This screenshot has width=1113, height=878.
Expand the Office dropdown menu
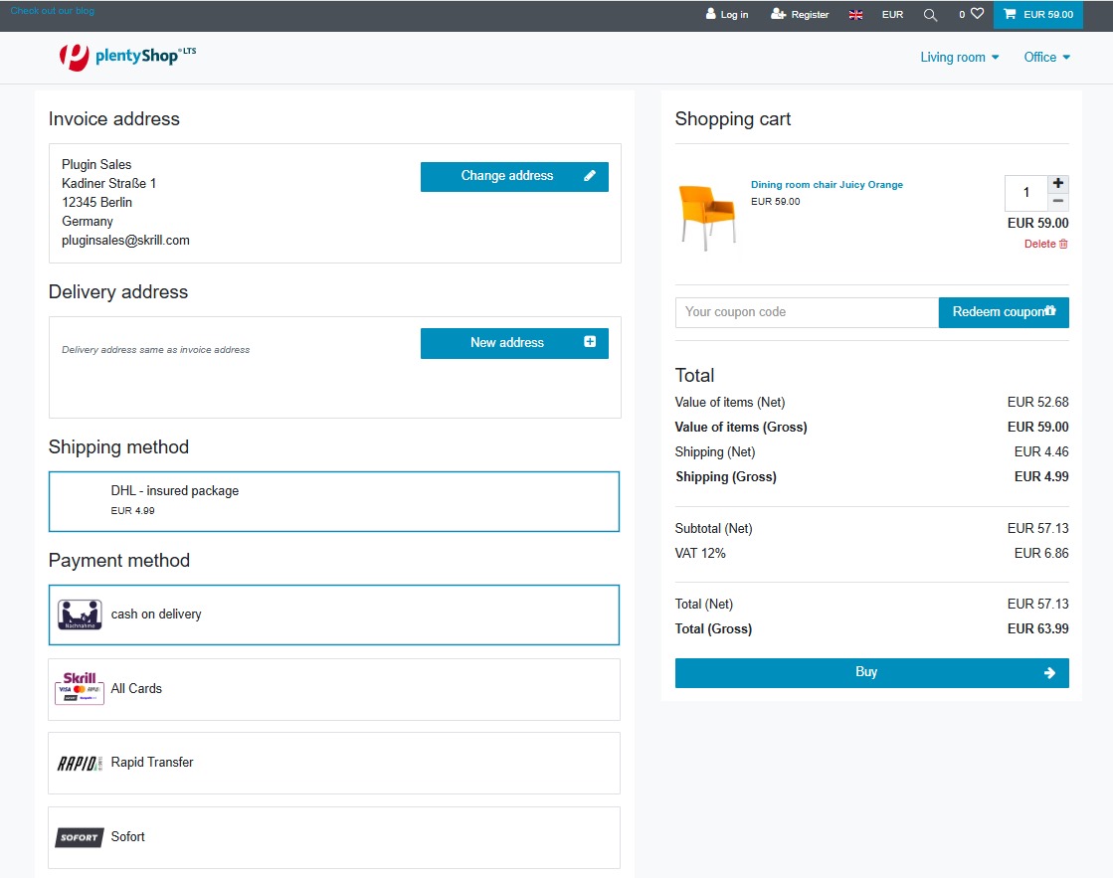pyautogui.click(x=1046, y=58)
